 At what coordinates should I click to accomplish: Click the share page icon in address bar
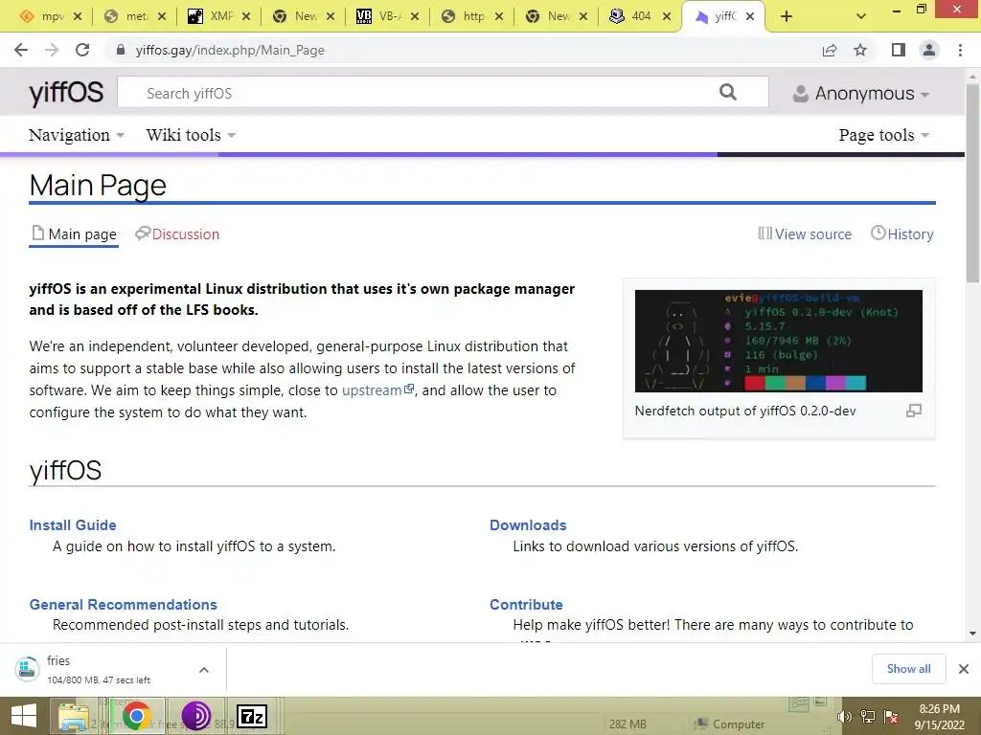tap(830, 50)
